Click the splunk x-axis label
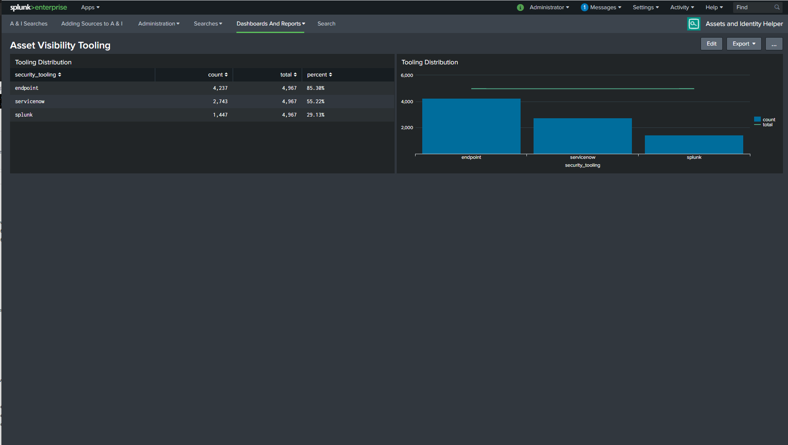This screenshot has width=788, height=445. tap(694, 158)
